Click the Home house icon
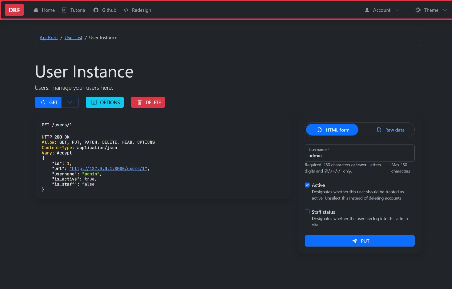Viewport: 452px width, 289px height. tap(36, 10)
